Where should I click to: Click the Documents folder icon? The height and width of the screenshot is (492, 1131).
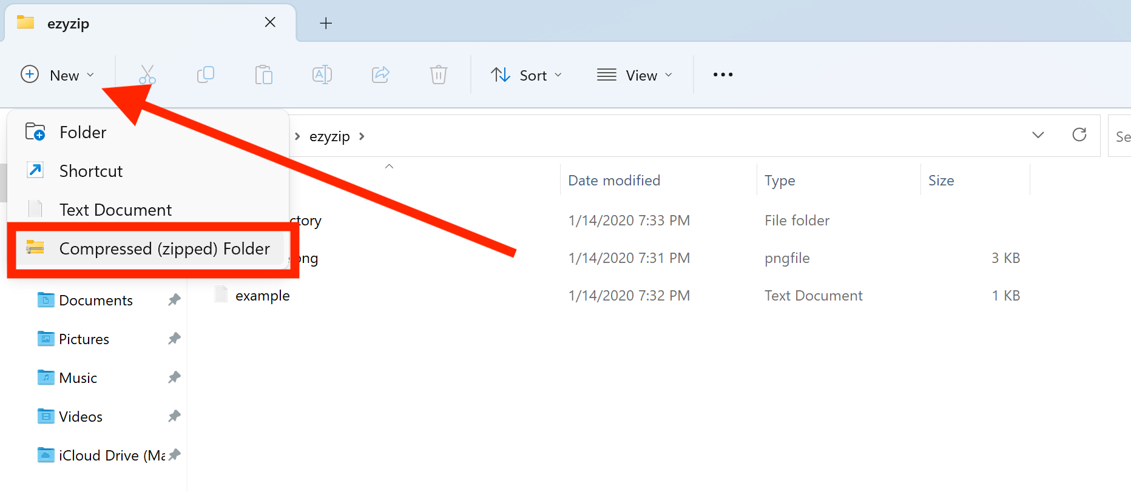[x=46, y=299]
